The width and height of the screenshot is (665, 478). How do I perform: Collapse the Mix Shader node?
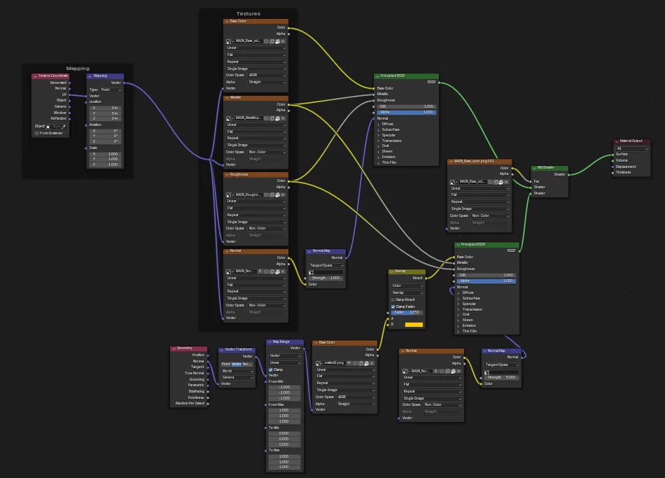(534, 168)
